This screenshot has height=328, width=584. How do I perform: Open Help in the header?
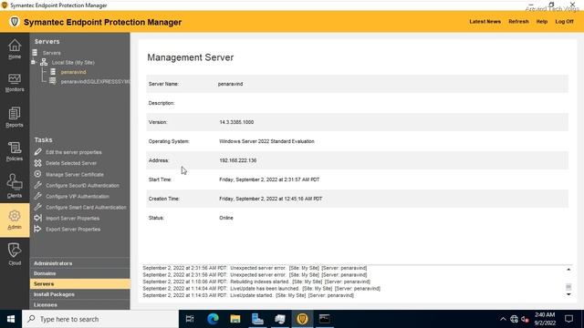pos(541,22)
